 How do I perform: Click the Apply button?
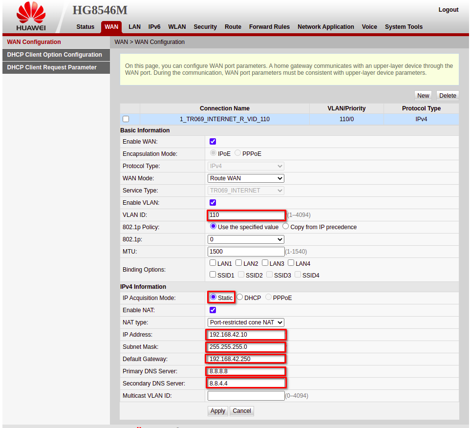point(217,411)
